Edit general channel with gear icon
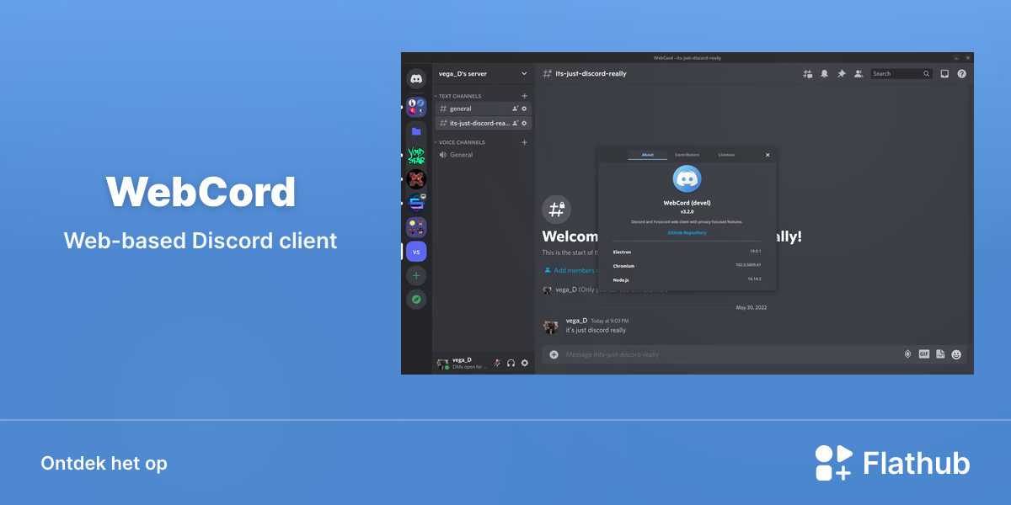The height and width of the screenshot is (505, 1011). [x=524, y=109]
